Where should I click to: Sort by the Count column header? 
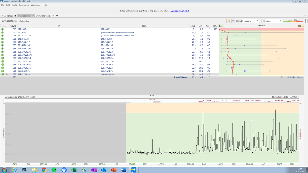pyautogui.click(x=13, y=26)
